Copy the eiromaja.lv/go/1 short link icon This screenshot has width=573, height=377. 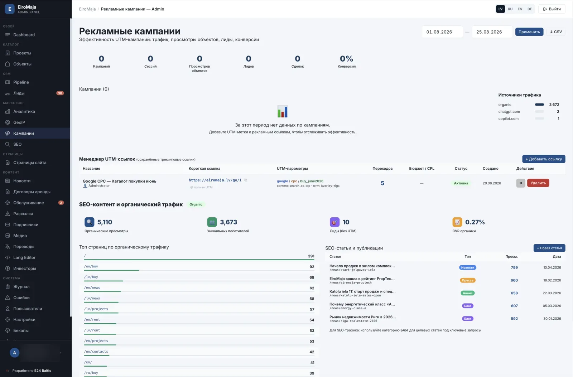pos(246,180)
